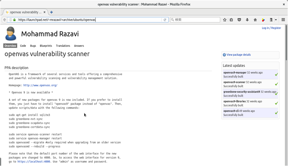Save page to Pocket icon

click(239, 20)
